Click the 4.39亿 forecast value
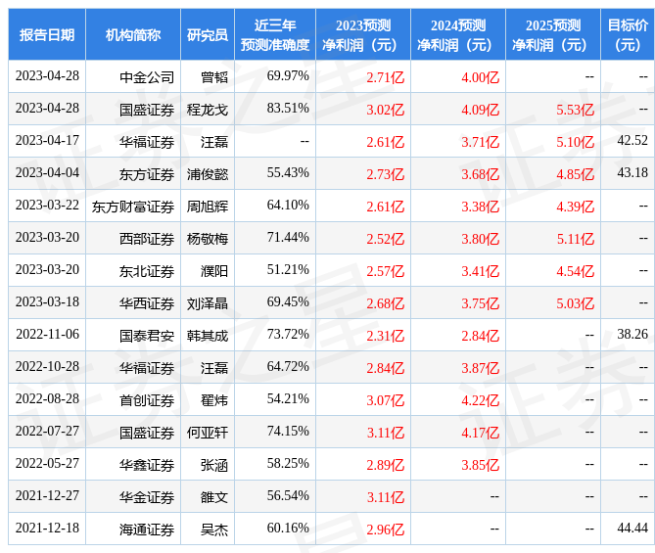This screenshot has width=655, height=553. tap(576, 207)
